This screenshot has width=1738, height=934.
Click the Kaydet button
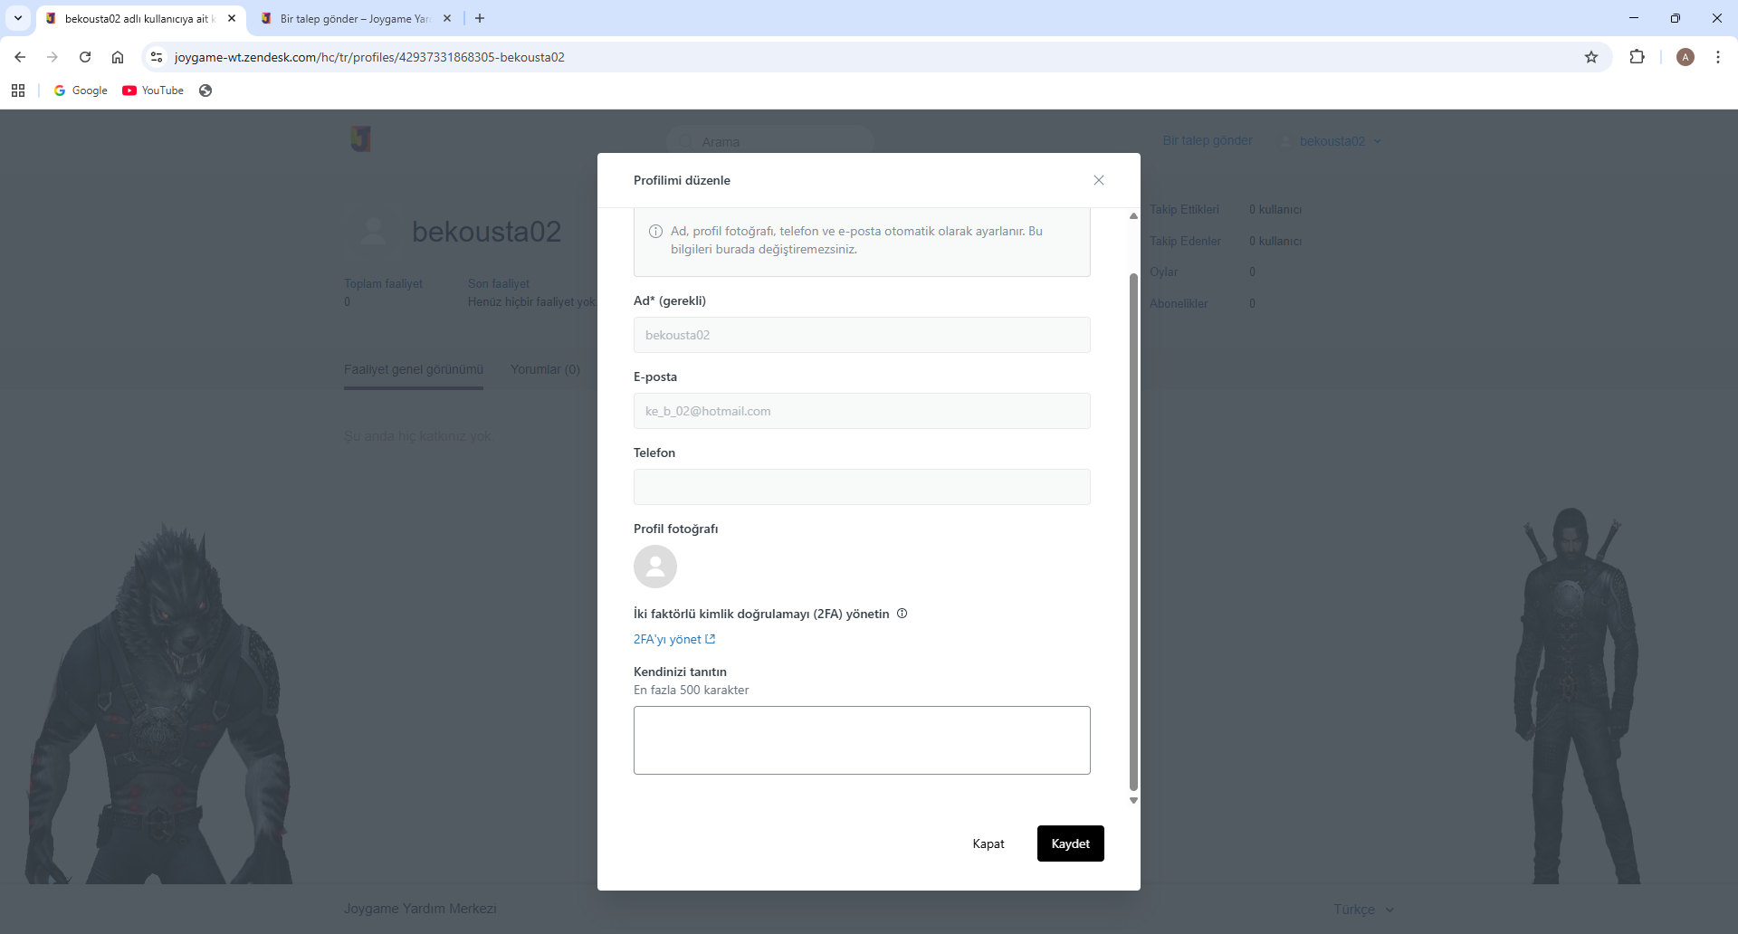tap(1071, 843)
